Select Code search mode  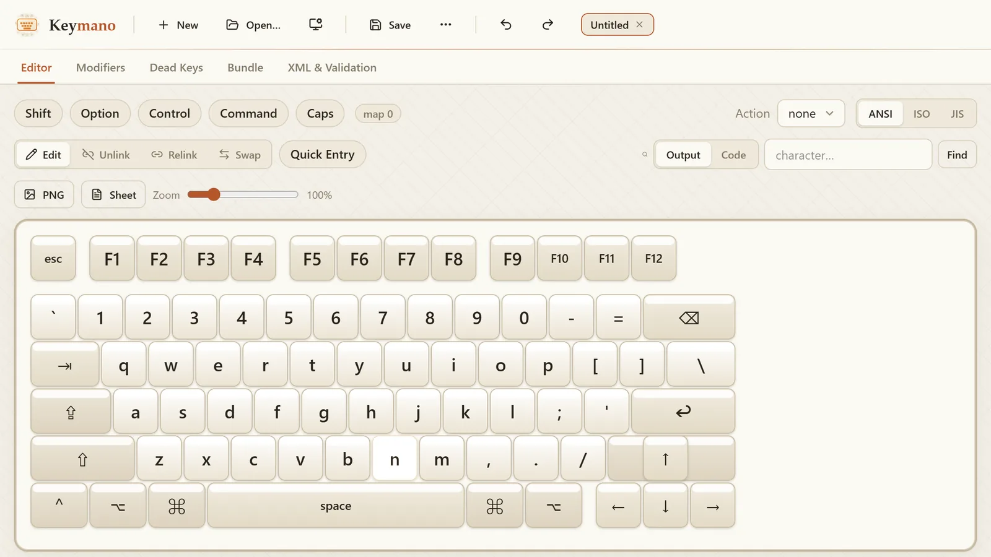[x=733, y=155]
